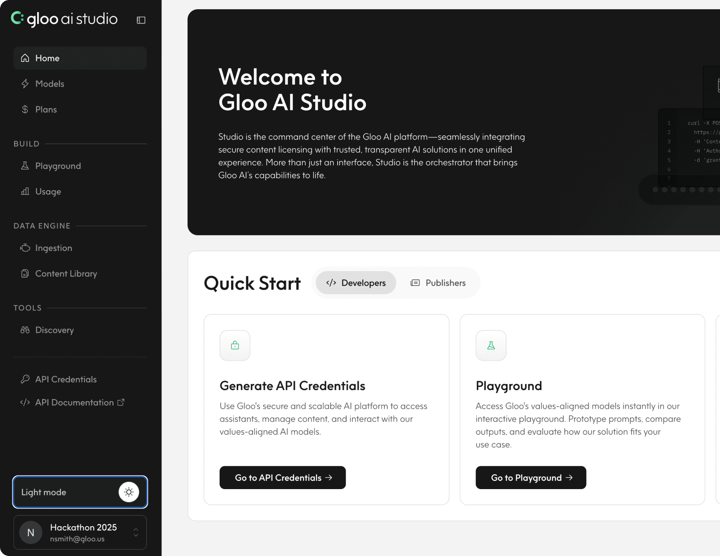Click the Gloo logo mark
Image resolution: width=720 pixels, height=556 pixels.
click(x=17, y=18)
